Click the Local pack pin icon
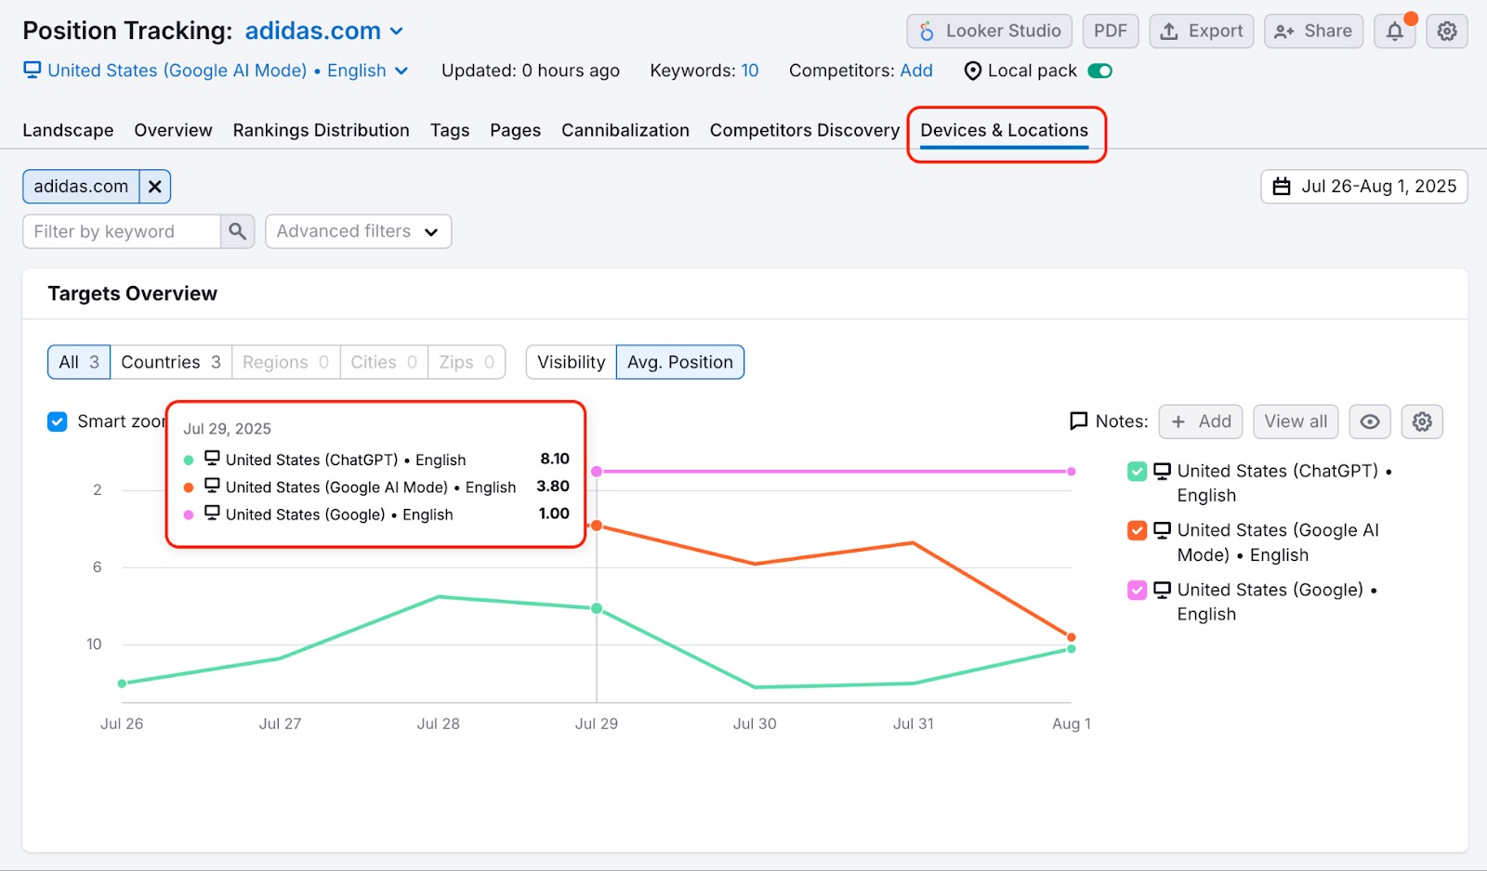This screenshot has height=871, width=1487. (x=972, y=71)
